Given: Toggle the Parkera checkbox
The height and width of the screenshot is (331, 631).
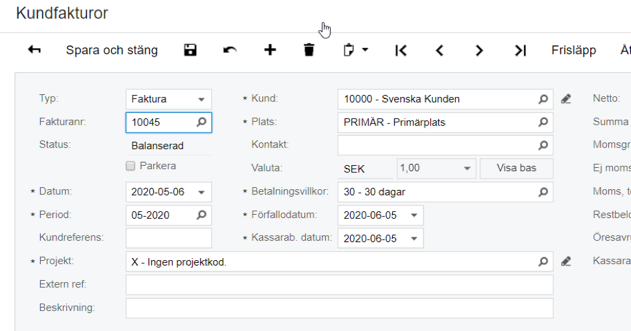Looking at the screenshot, I should (x=131, y=166).
